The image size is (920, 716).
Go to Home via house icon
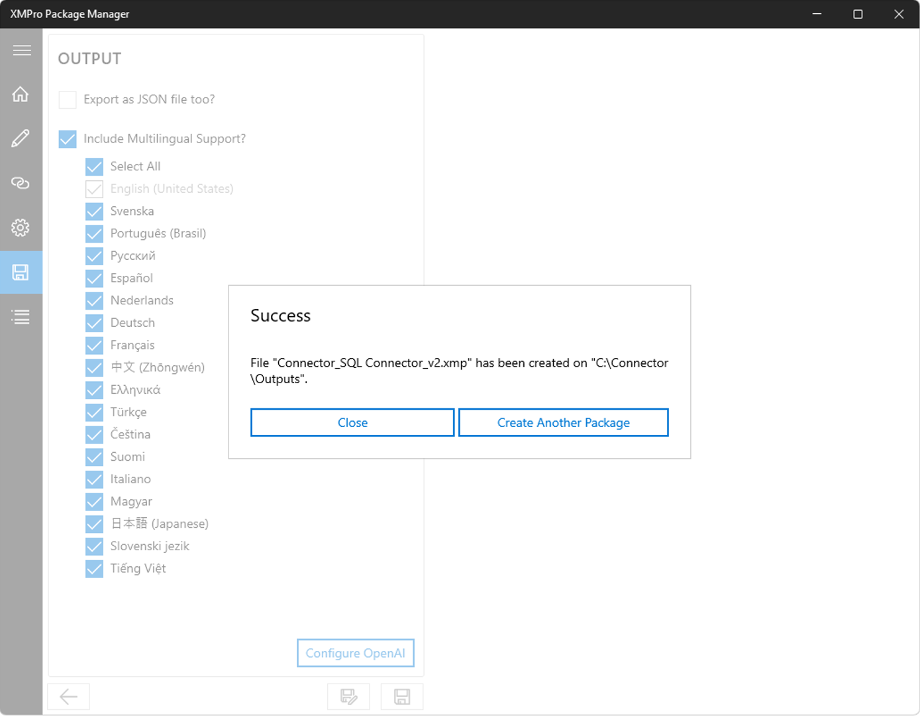coord(21,94)
